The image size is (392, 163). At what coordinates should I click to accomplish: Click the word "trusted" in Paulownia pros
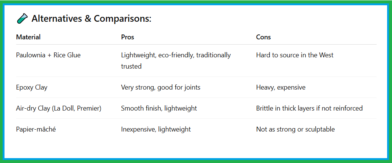(131, 66)
